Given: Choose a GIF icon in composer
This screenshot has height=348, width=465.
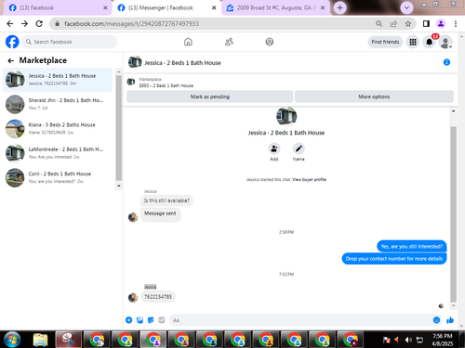Looking at the screenshot, I should coord(162,320).
